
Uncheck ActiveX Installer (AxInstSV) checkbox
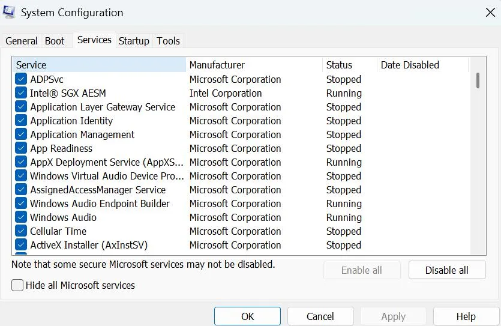(22, 245)
